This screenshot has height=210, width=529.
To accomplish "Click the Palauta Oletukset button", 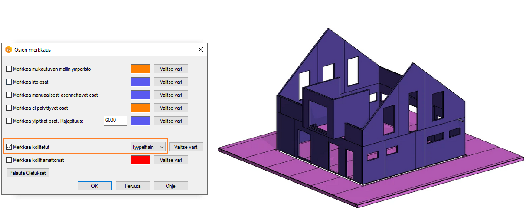I will 28,173.
